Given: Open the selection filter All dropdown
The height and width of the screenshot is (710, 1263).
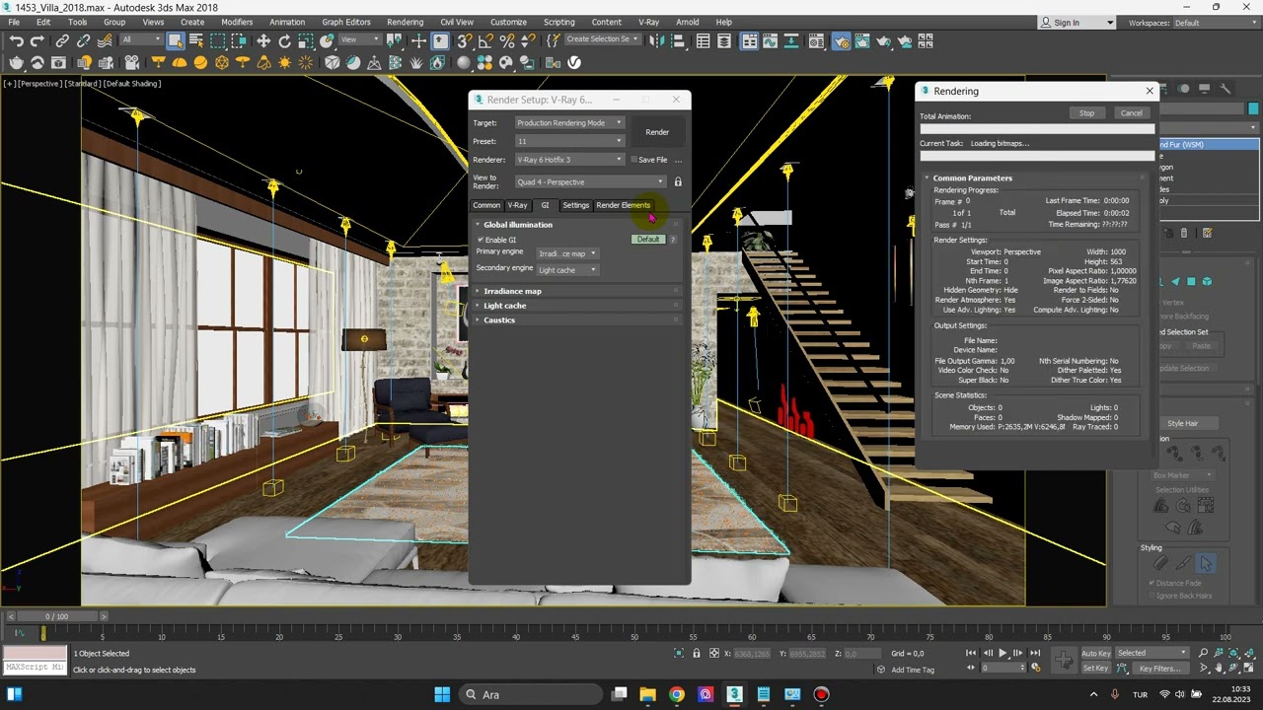Looking at the screenshot, I should click(x=141, y=39).
